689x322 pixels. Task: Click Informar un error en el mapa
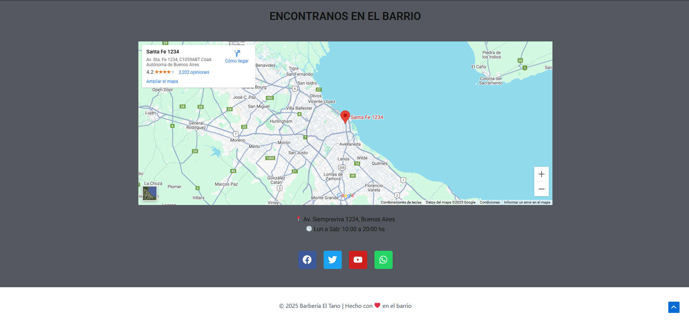(527, 202)
